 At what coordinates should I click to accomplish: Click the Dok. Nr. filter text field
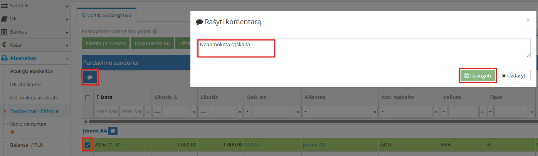pyautogui.click(x=273, y=112)
